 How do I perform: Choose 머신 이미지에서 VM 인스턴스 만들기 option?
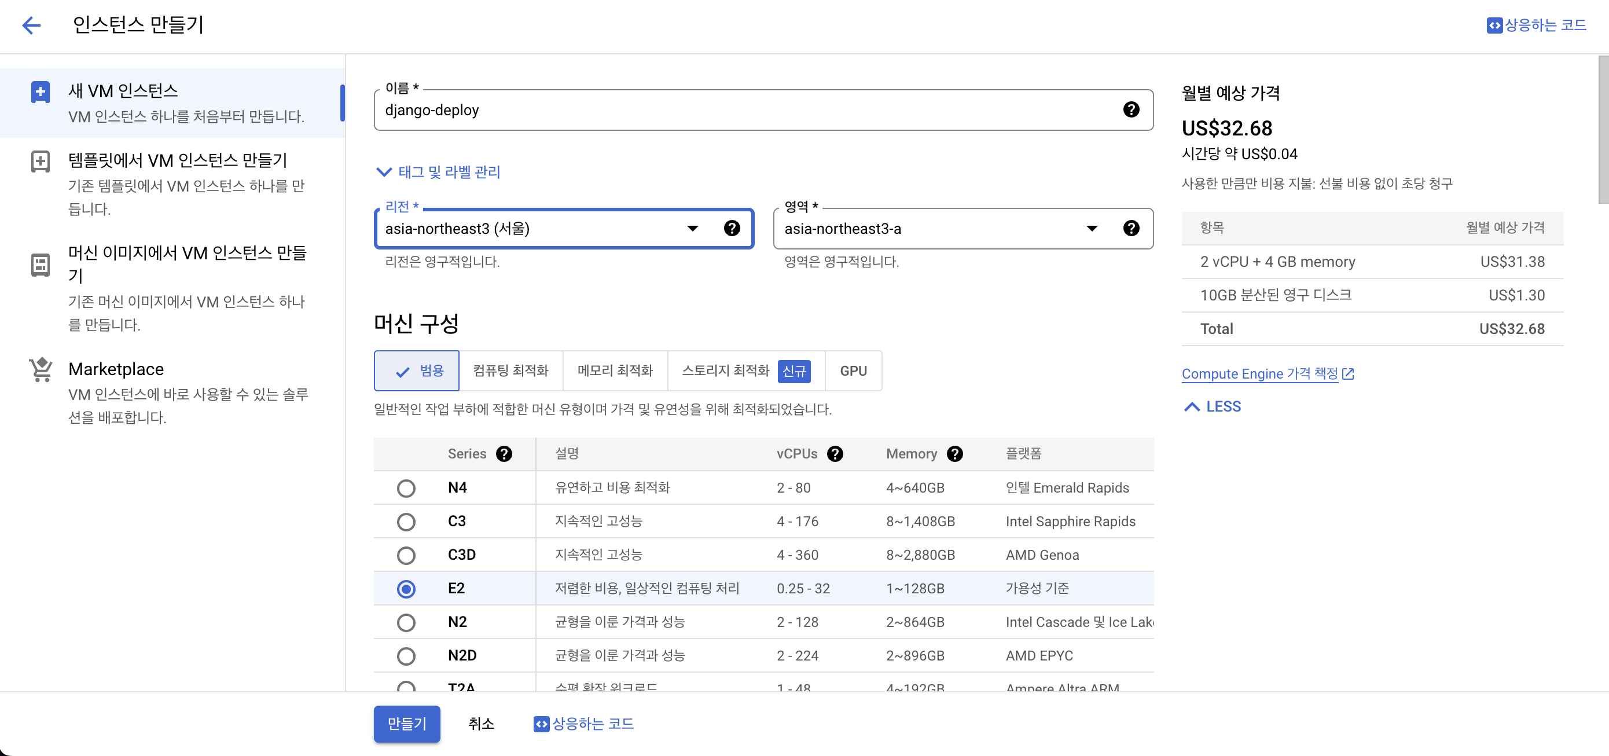click(172, 288)
